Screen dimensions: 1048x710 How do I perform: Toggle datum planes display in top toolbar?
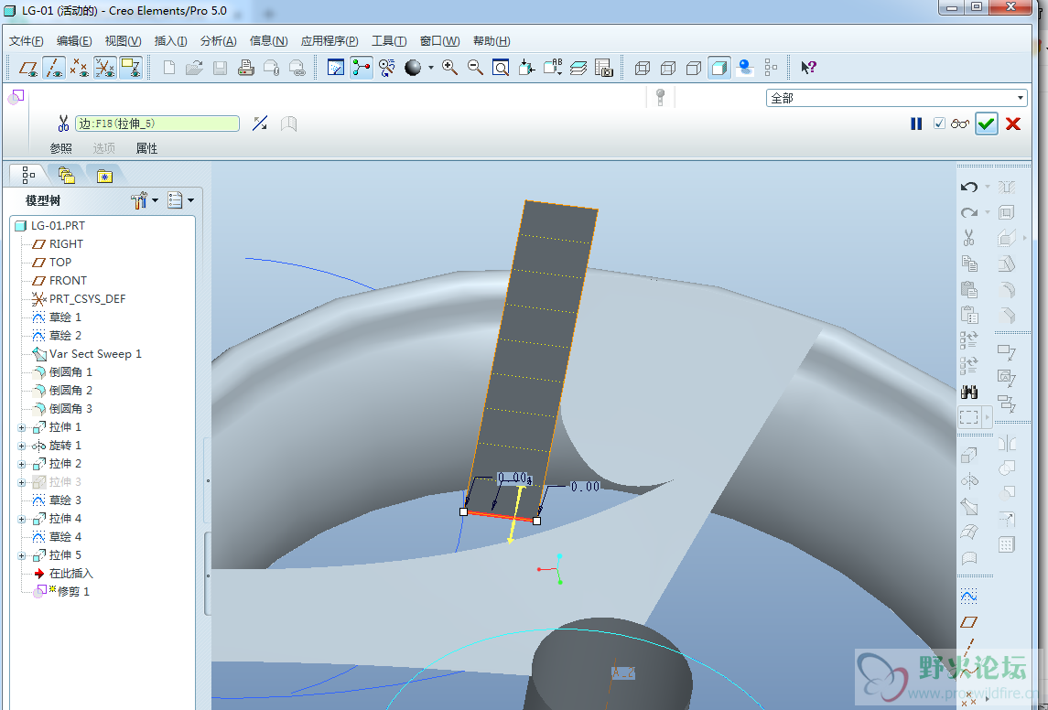pyautogui.click(x=28, y=68)
